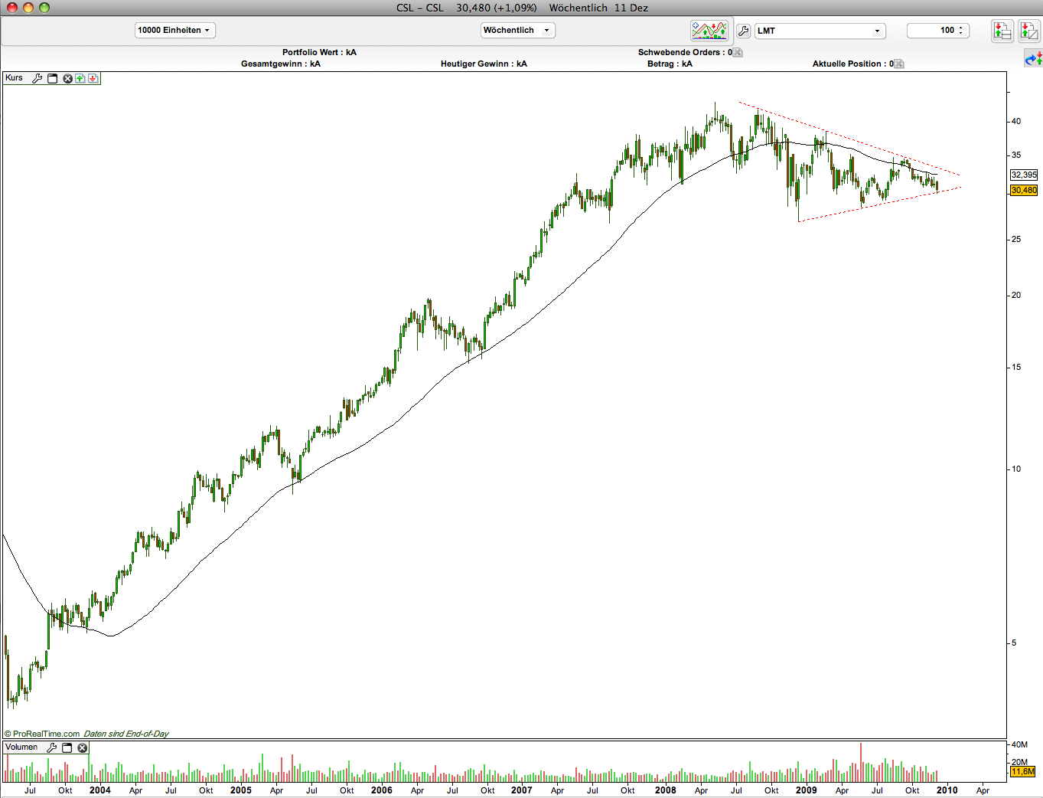
Task: Click the 2005 year marker on time axis
Action: coord(241,790)
